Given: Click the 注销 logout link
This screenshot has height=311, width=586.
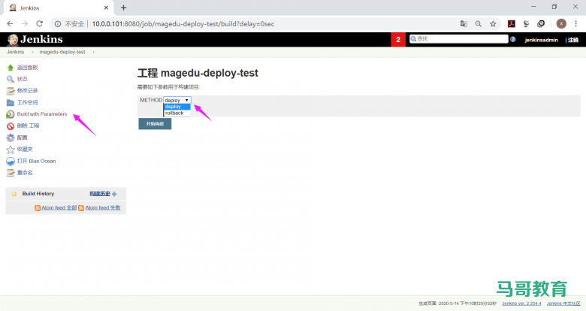Looking at the screenshot, I should coord(573,40).
